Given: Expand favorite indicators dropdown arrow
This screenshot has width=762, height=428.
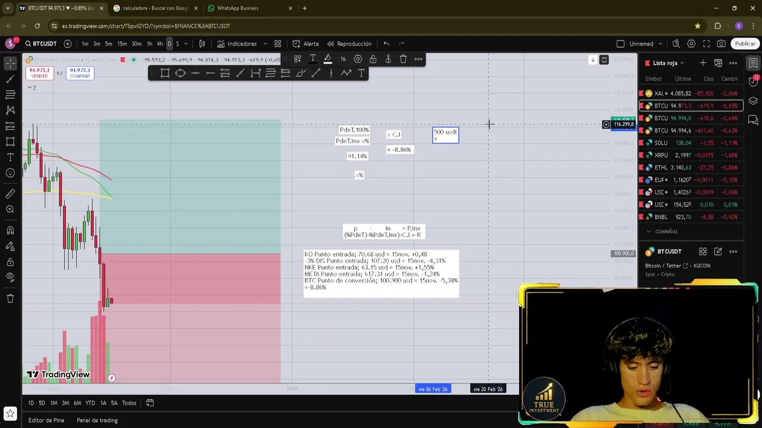Looking at the screenshot, I should point(265,43).
